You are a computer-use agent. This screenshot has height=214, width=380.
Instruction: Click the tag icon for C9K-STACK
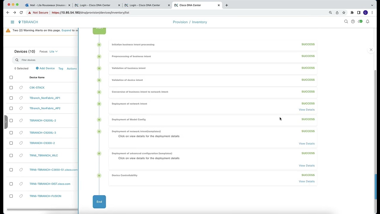point(21,88)
